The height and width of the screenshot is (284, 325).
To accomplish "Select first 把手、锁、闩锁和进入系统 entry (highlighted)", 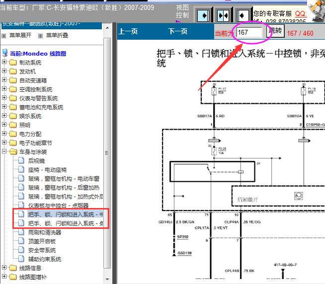I will click(x=65, y=214).
